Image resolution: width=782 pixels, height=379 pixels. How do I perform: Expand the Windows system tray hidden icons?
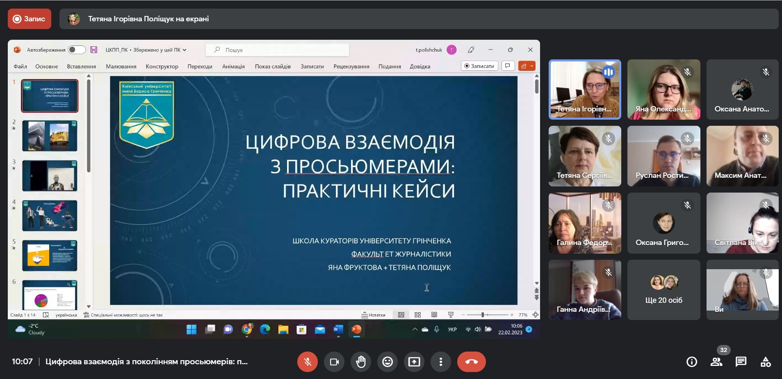tap(415, 329)
